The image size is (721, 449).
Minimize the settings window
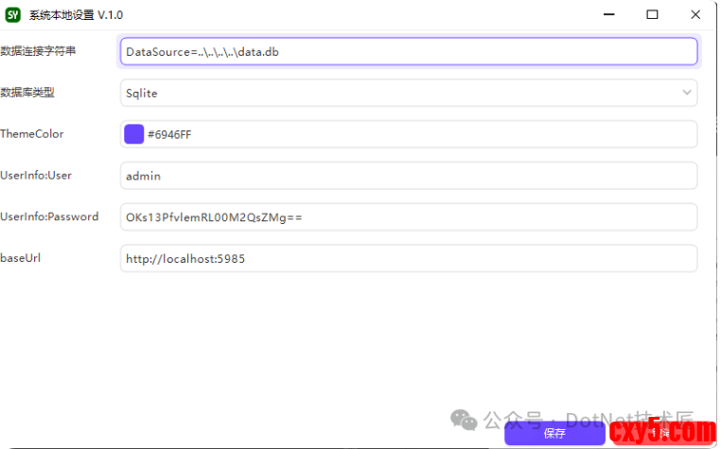[608, 15]
